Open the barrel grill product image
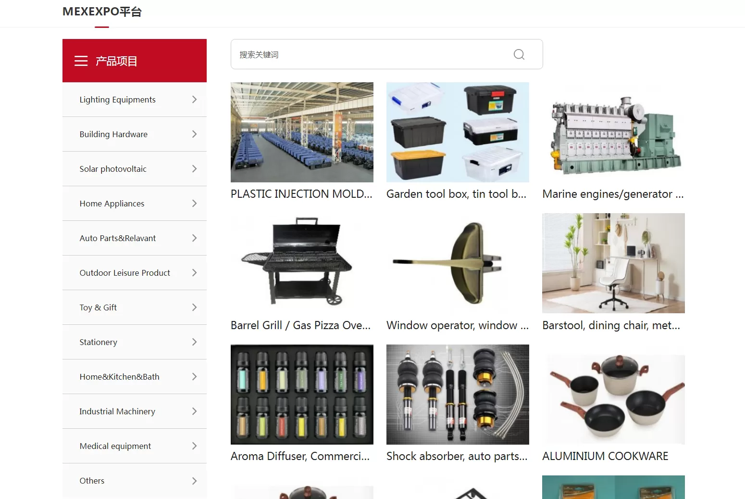This screenshot has height=499, width=745. [x=302, y=263]
